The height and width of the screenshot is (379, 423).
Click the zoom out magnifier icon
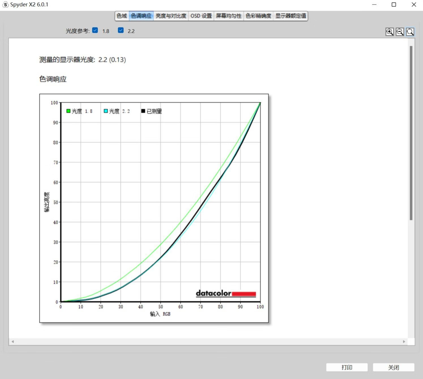click(400, 32)
